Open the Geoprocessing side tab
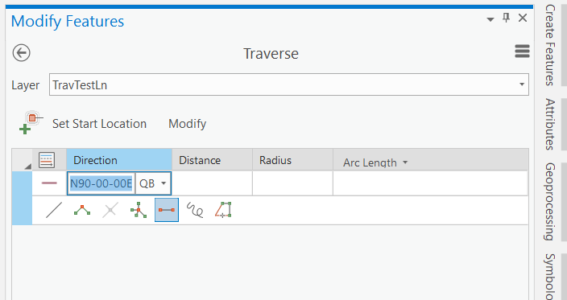Viewport: 567px width, 300px height. tap(549, 202)
